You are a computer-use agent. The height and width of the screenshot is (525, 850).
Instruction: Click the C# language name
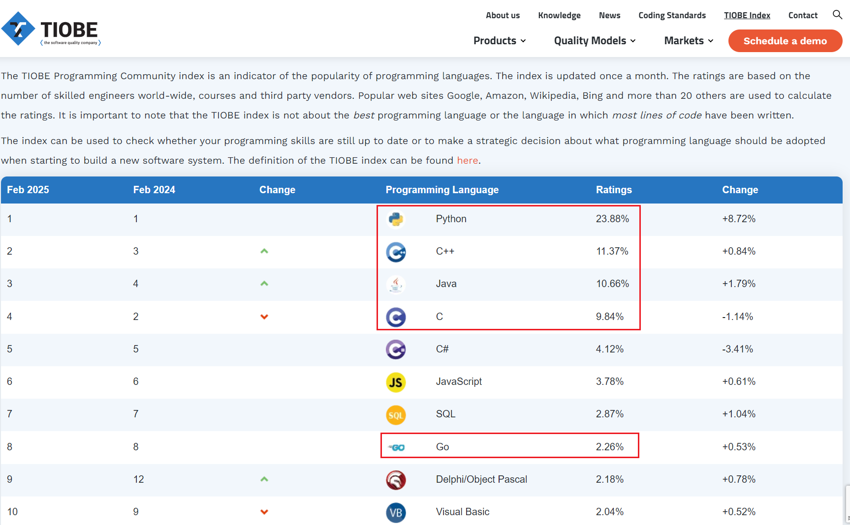click(x=442, y=349)
